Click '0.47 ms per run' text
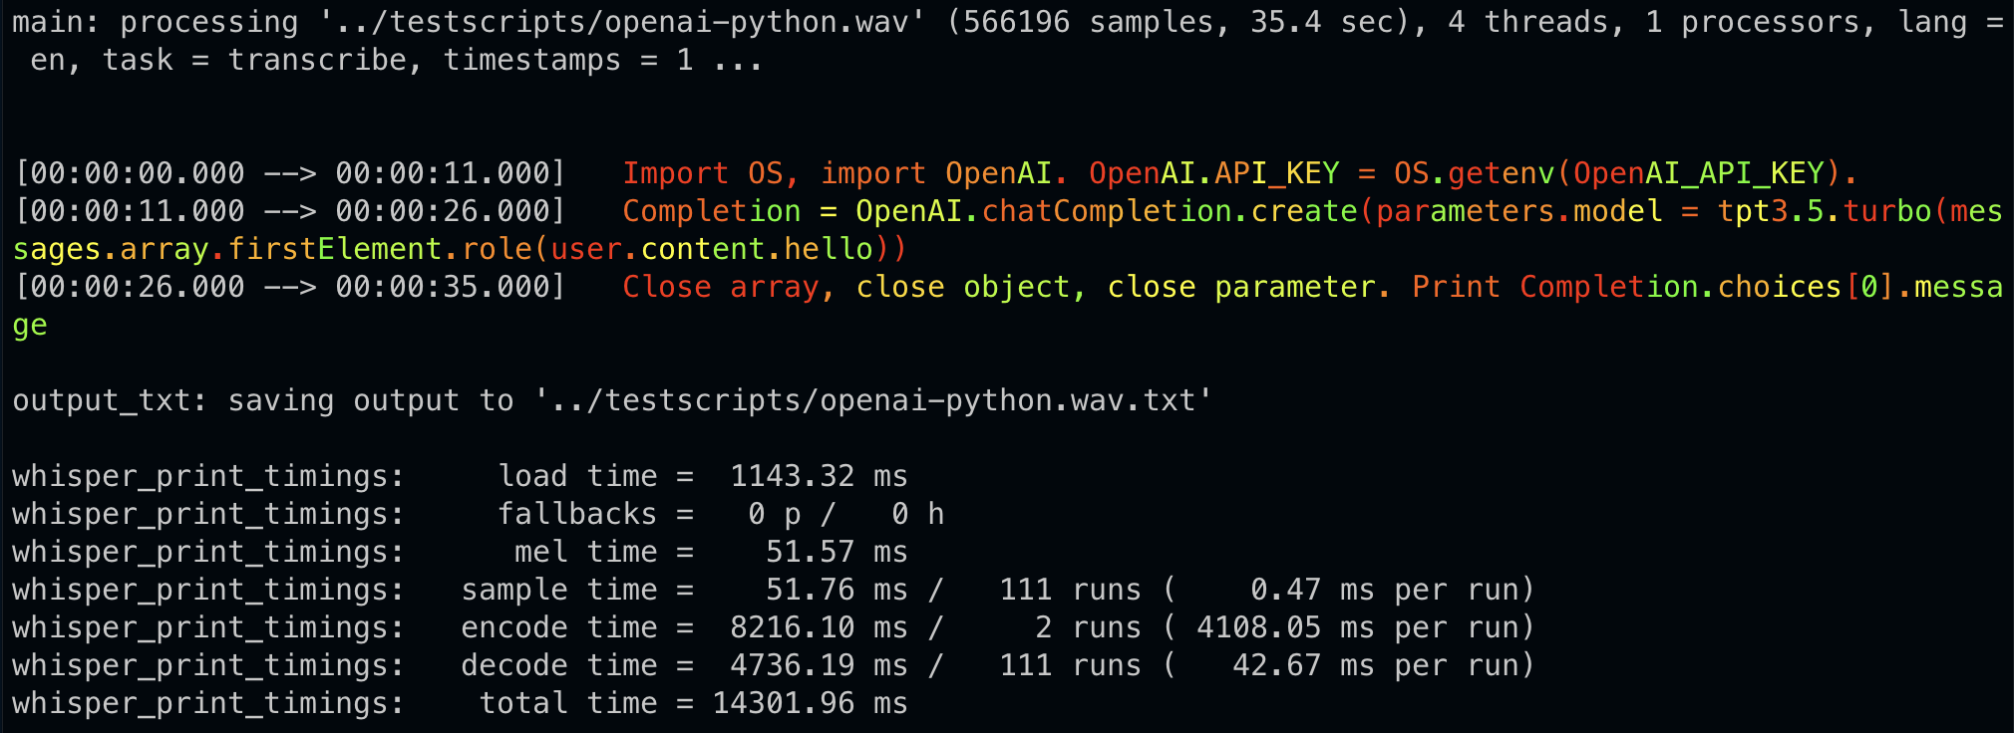This screenshot has width=2014, height=733. tap(1384, 590)
